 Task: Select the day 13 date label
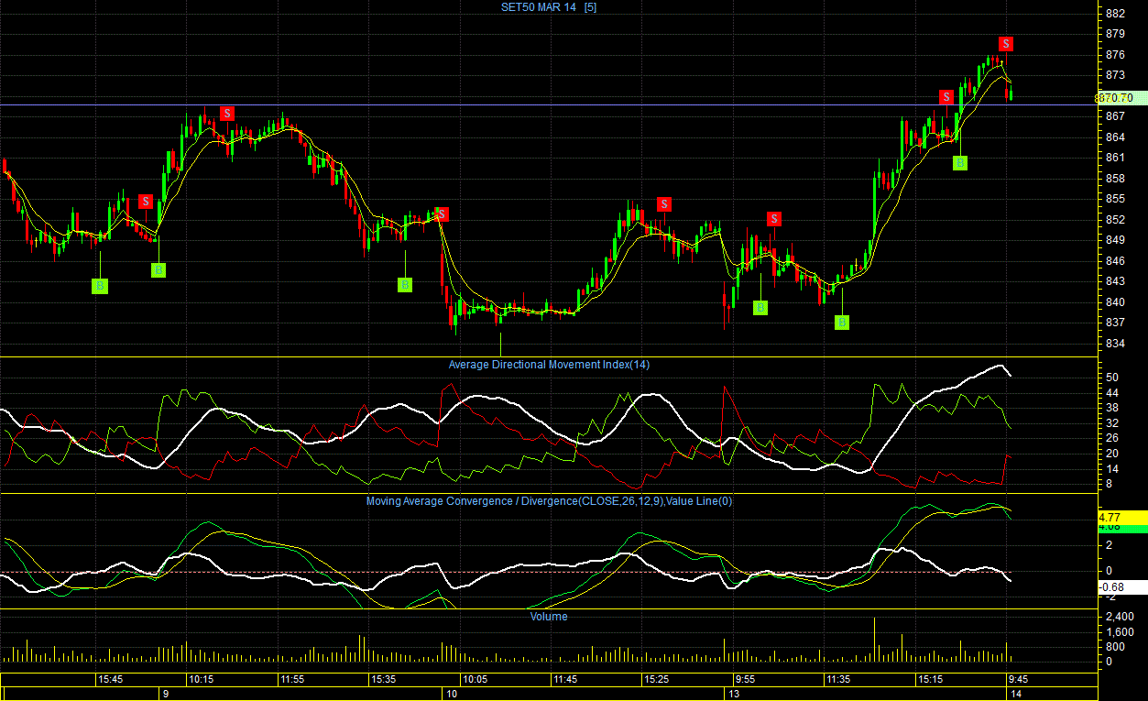pyautogui.click(x=734, y=695)
